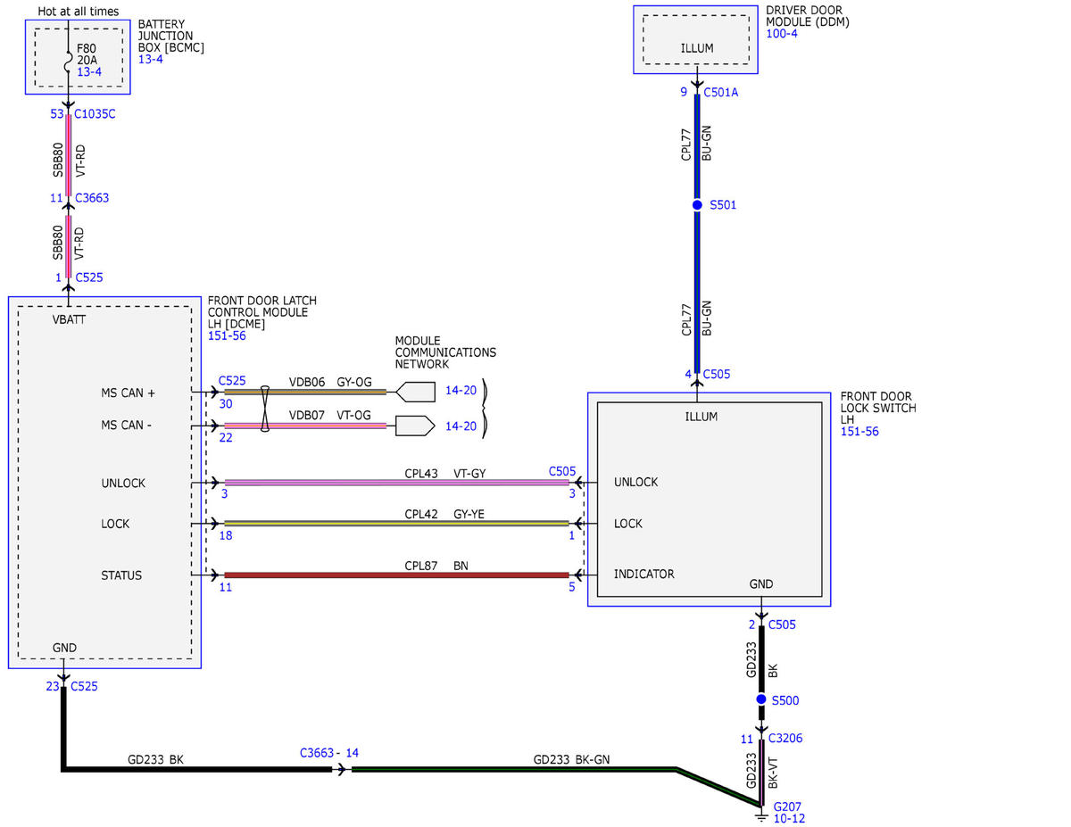Click the C505 label at pin 2
1071x827 pixels.
(x=782, y=624)
